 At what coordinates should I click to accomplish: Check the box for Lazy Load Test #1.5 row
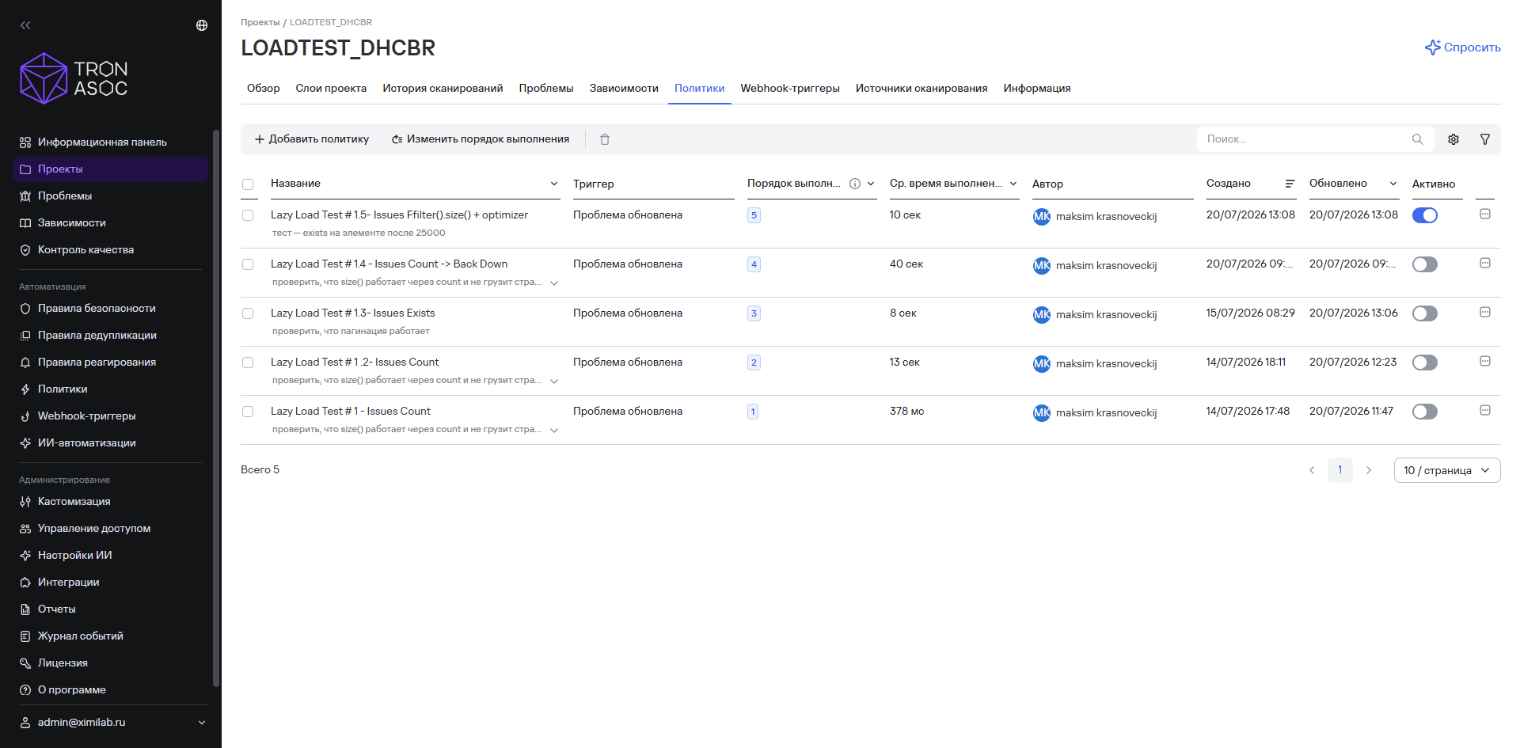[248, 215]
